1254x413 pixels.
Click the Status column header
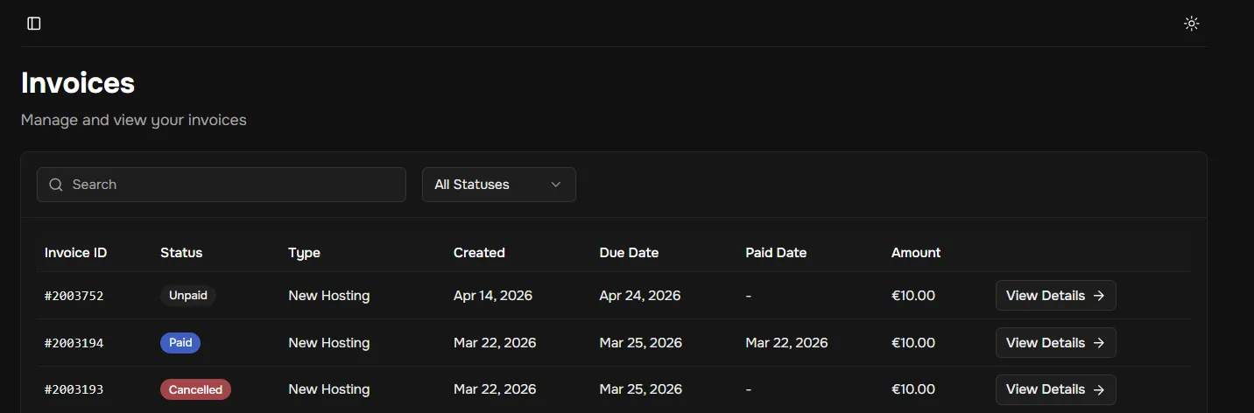pos(181,253)
